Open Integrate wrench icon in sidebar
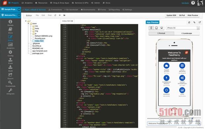 (11, 91)
